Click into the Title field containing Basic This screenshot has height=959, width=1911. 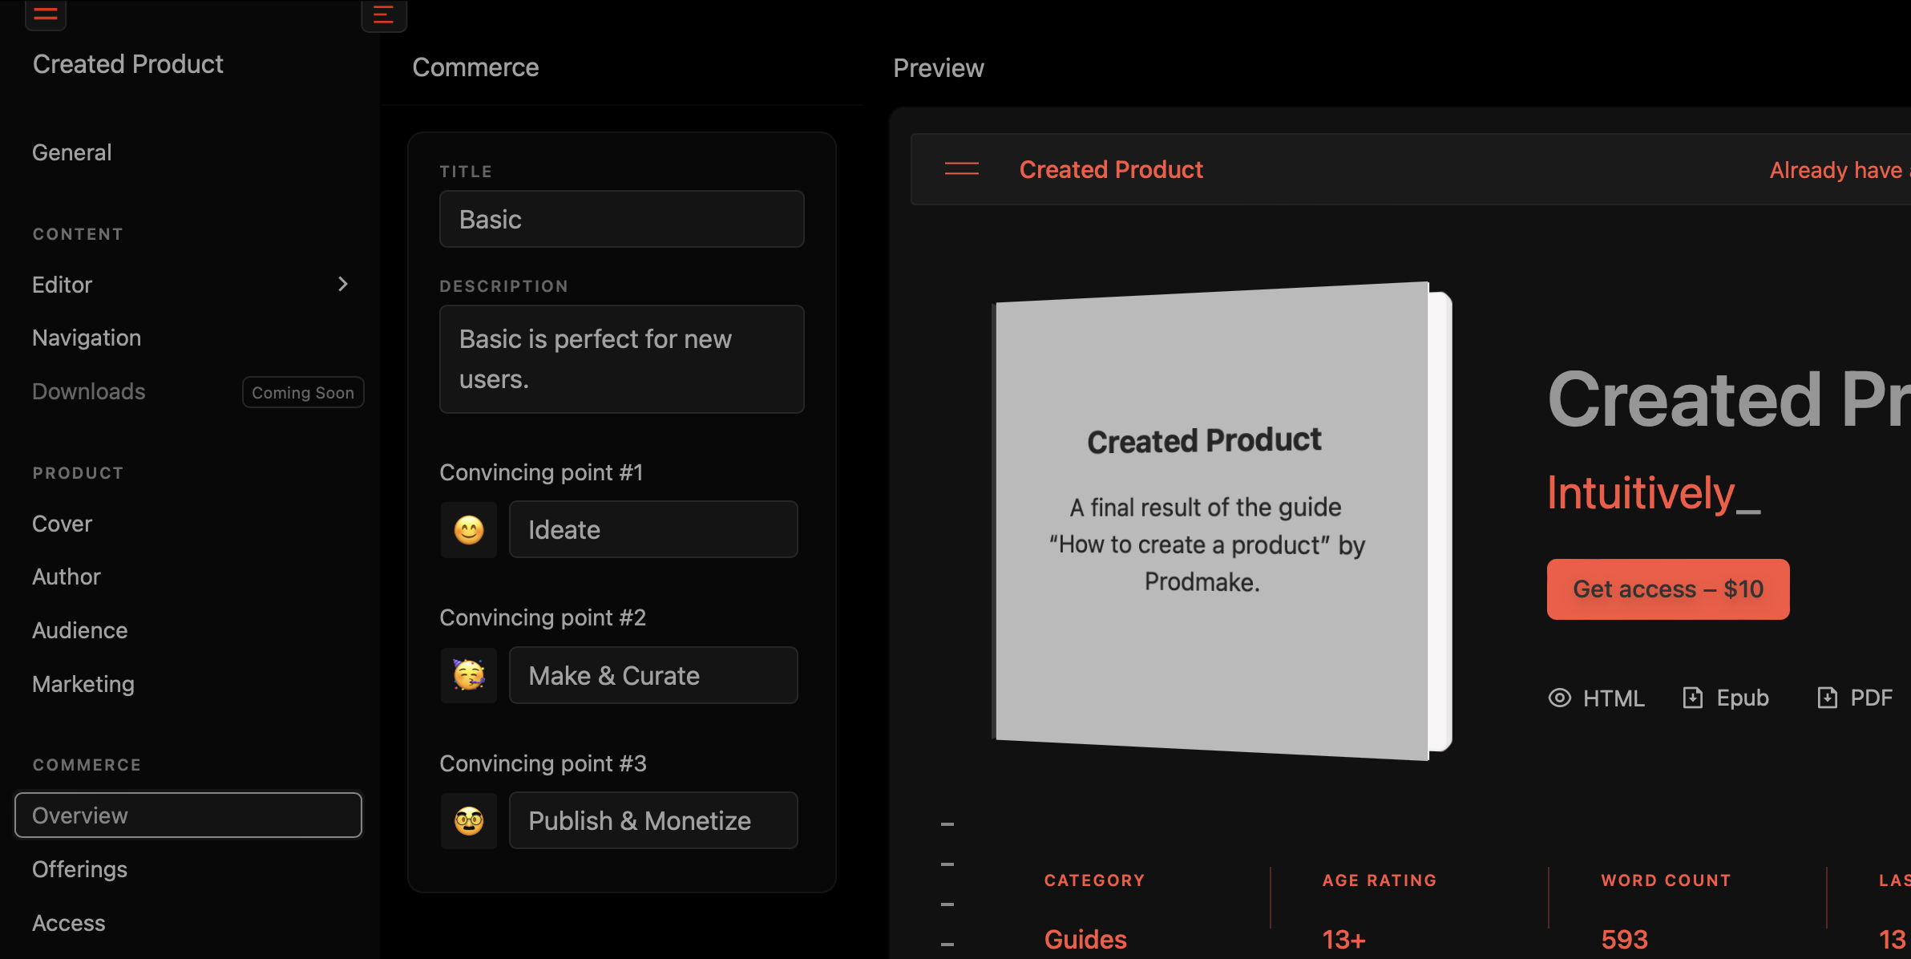[621, 219]
